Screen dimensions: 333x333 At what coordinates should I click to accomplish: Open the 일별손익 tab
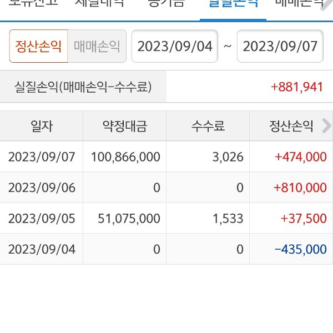click(x=233, y=4)
